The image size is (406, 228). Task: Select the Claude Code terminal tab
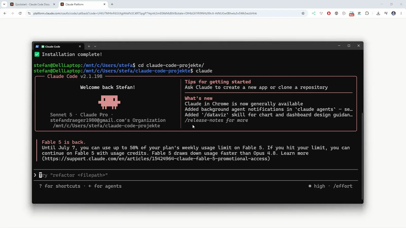click(59, 46)
